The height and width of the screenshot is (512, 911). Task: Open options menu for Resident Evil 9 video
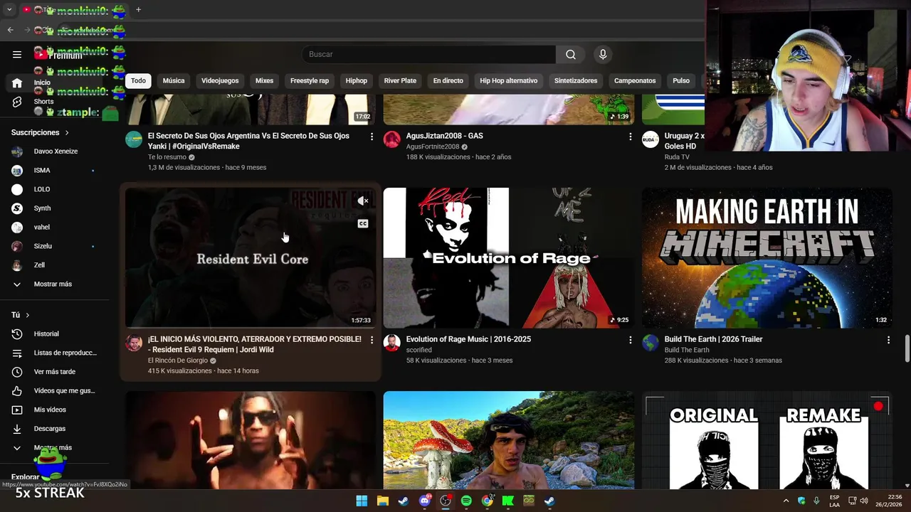(372, 340)
